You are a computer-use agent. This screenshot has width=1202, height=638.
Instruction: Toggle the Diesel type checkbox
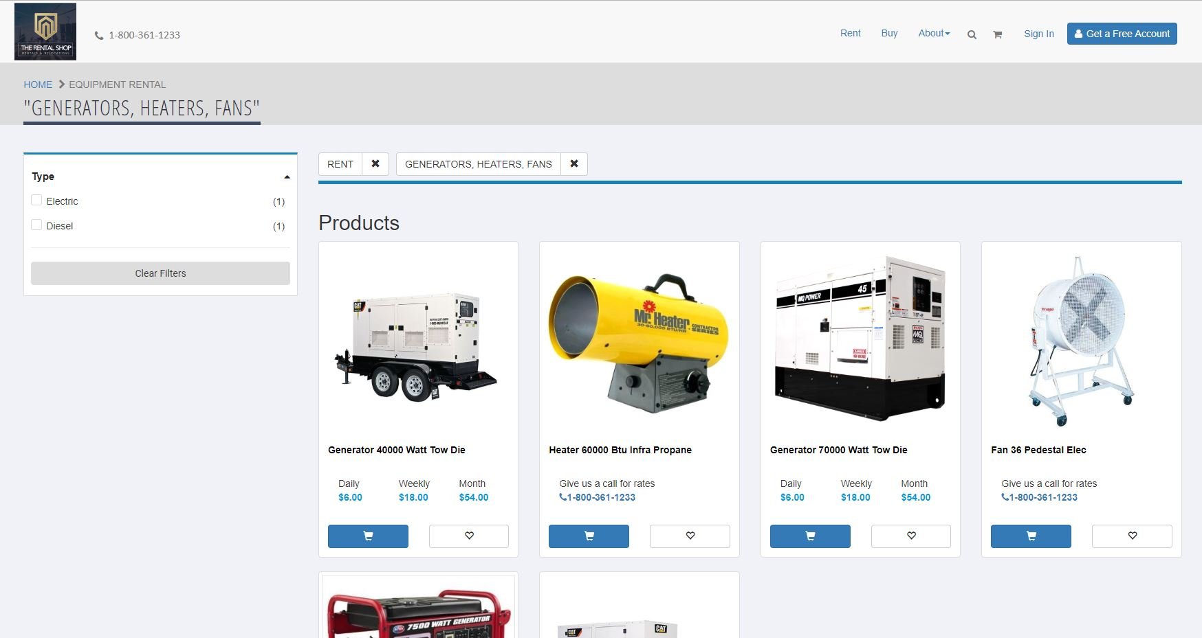tap(36, 225)
